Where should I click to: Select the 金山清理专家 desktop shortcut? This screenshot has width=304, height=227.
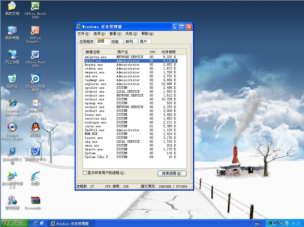pos(12,180)
